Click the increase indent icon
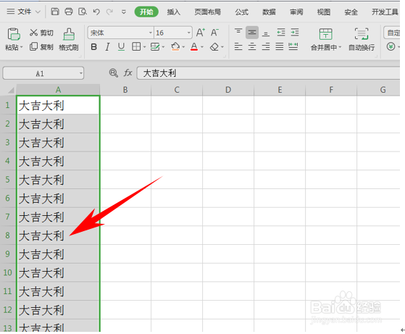 pos(295,33)
